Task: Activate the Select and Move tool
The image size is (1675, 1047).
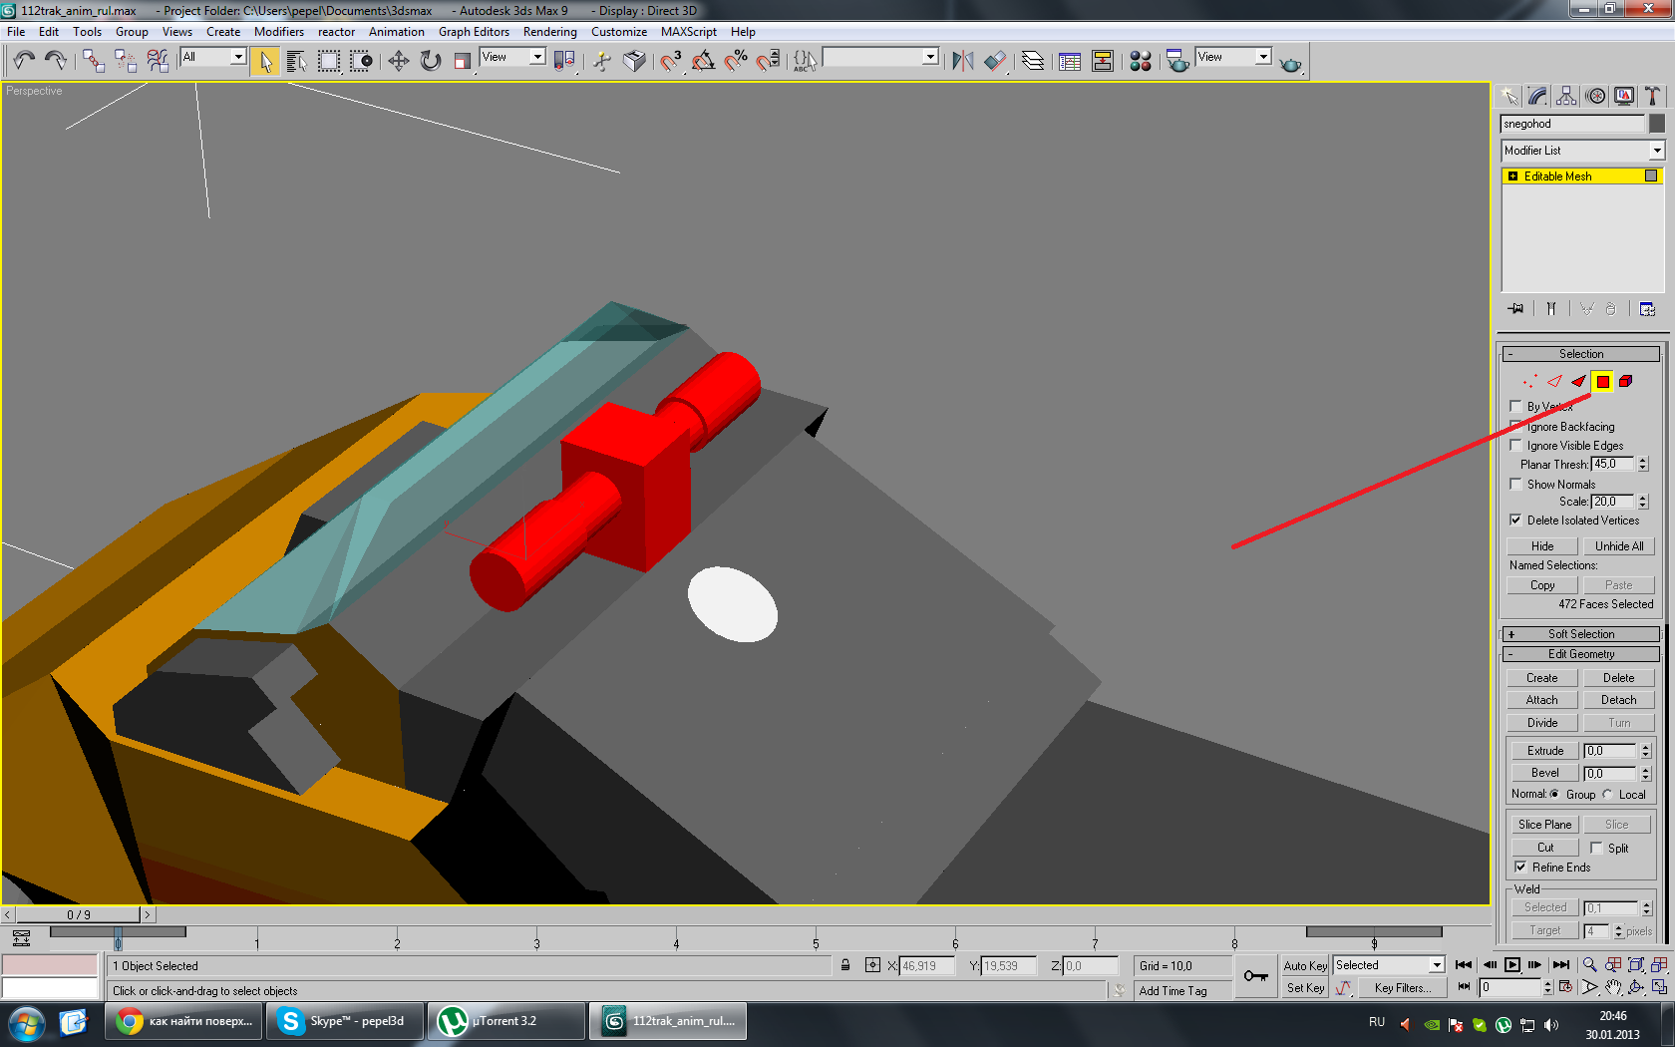Action: 398,61
